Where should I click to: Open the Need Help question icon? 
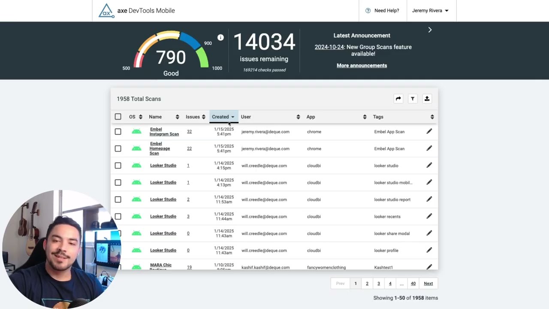(x=368, y=11)
